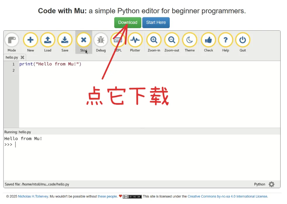287x204 pixels.
Task: Open the Plotter
Action: (135, 40)
